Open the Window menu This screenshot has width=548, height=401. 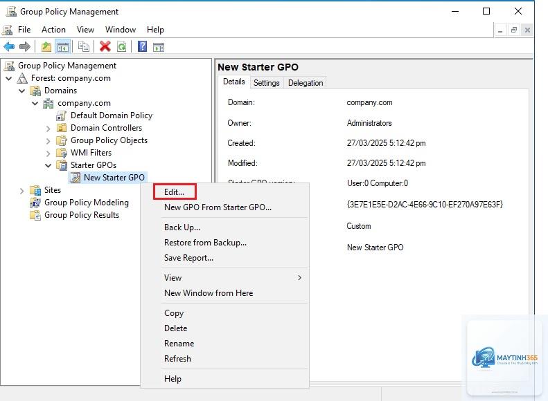pyautogui.click(x=121, y=30)
